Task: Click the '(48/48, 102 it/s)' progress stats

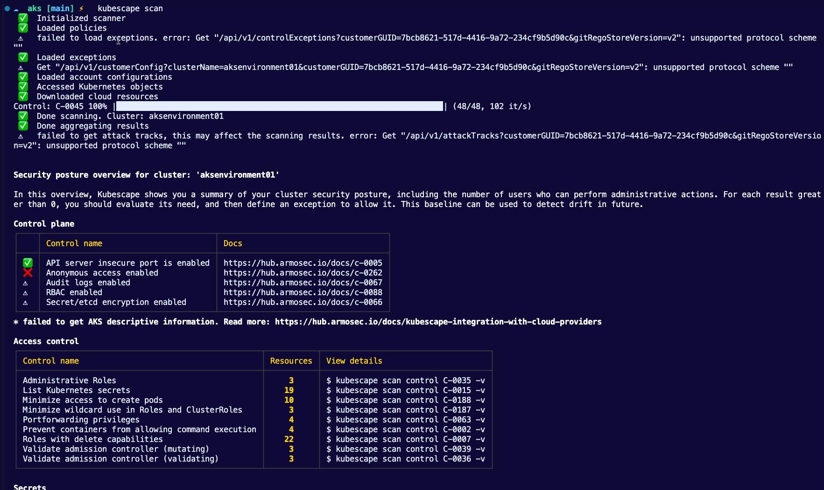Action: [492, 106]
